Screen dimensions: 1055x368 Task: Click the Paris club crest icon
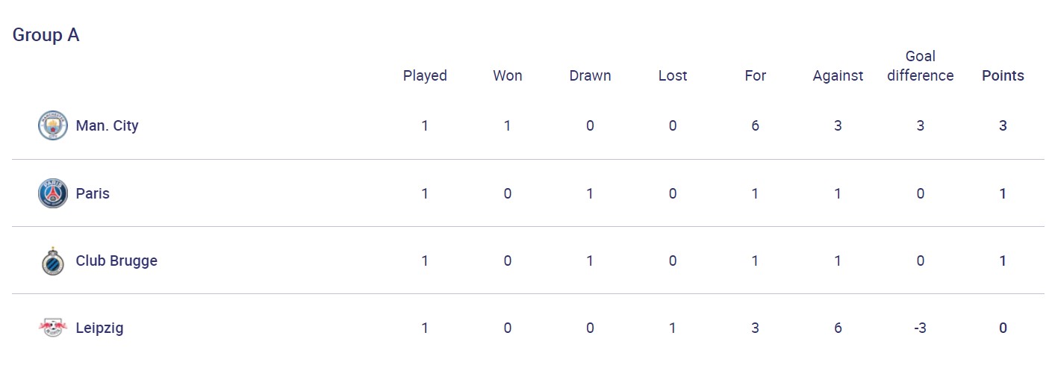pos(52,193)
